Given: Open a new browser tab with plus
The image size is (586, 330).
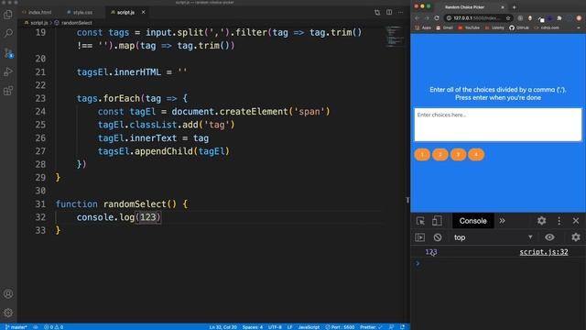Looking at the screenshot, I should (515, 7).
